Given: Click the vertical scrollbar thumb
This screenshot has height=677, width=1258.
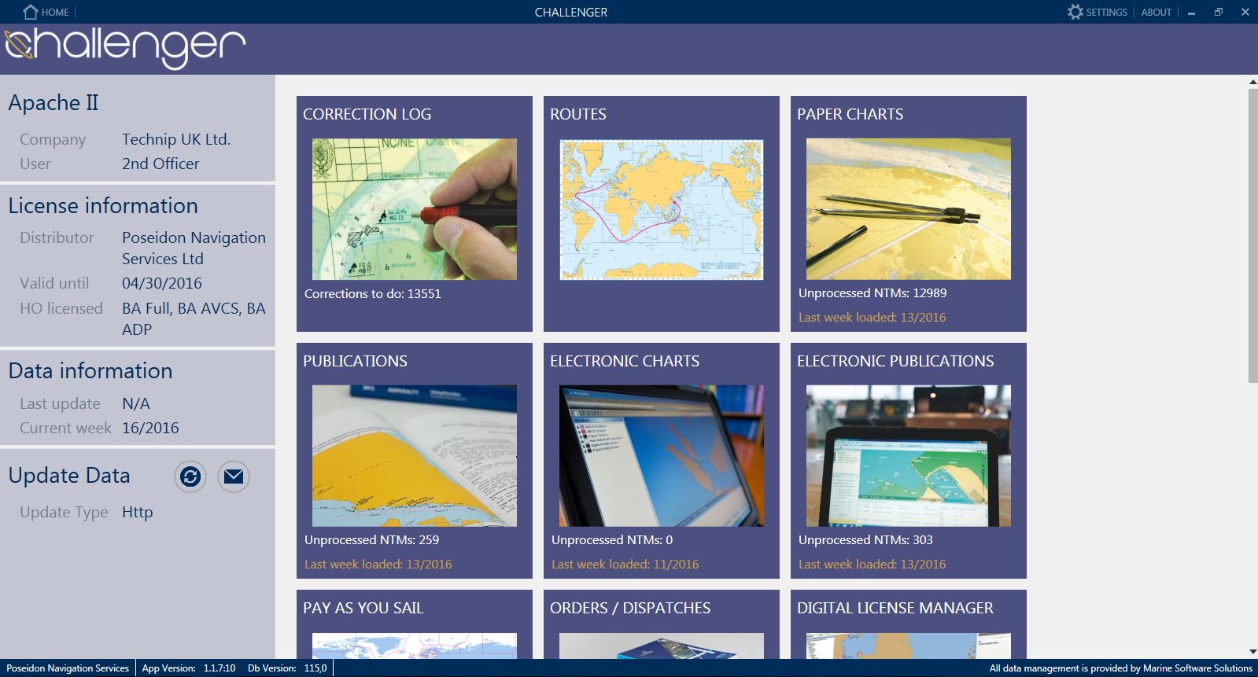Looking at the screenshot, I should point(1252,236).
